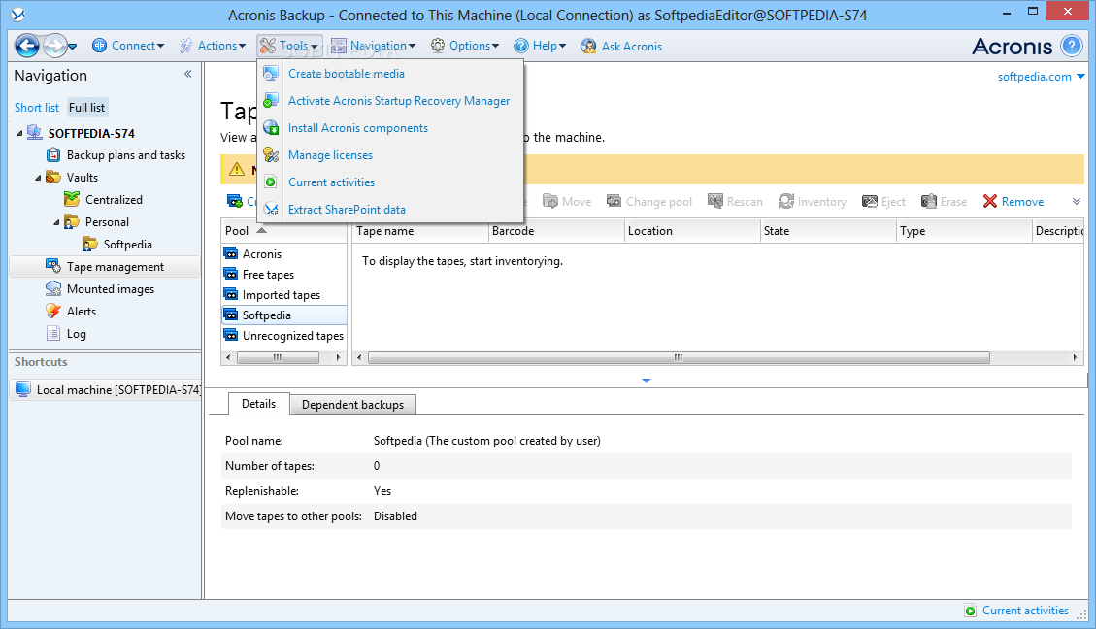This screenshot has width=1096, height=629.
Task: Open Current activities in status bar
Action: [x=1016, y=611]
